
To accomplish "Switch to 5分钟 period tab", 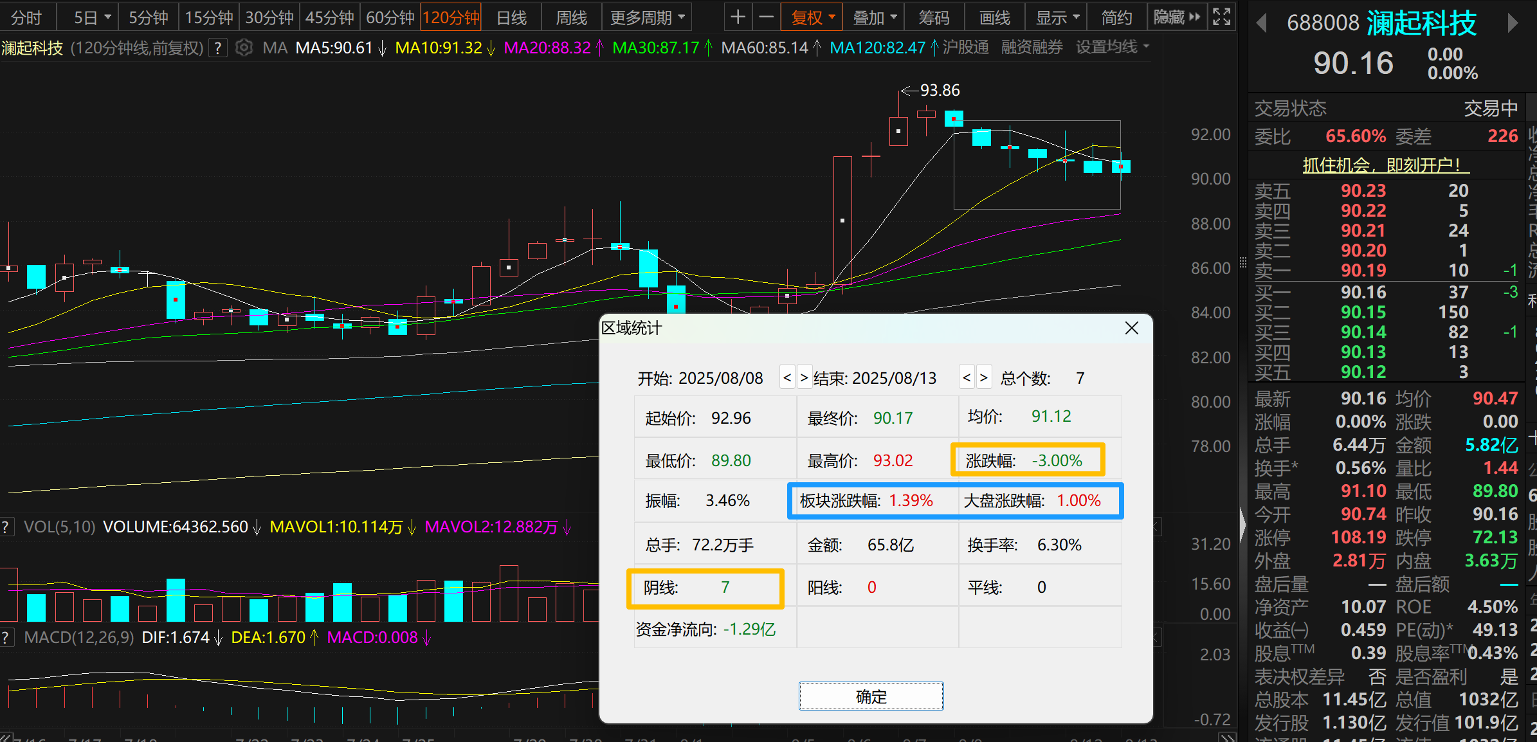I will pos(148,17).
